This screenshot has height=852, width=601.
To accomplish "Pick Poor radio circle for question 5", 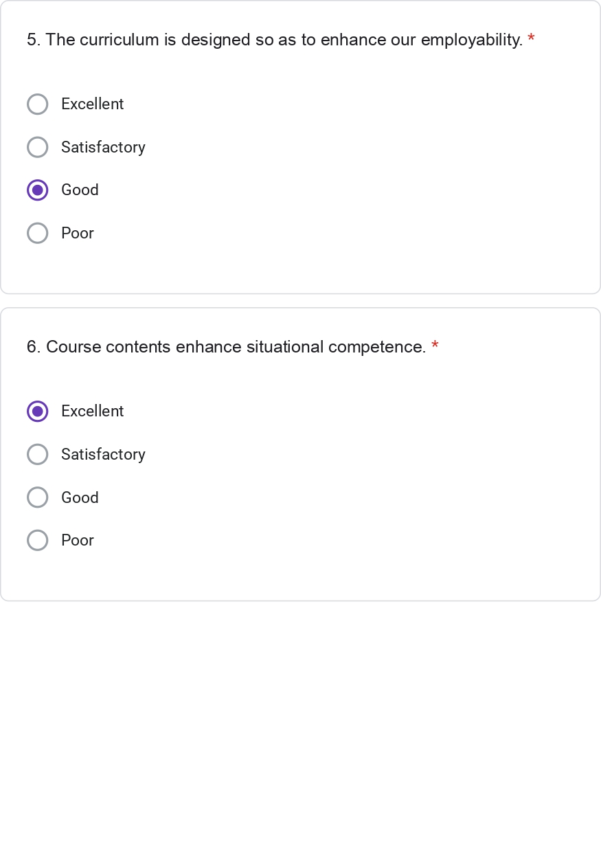I will coord(38,234).
